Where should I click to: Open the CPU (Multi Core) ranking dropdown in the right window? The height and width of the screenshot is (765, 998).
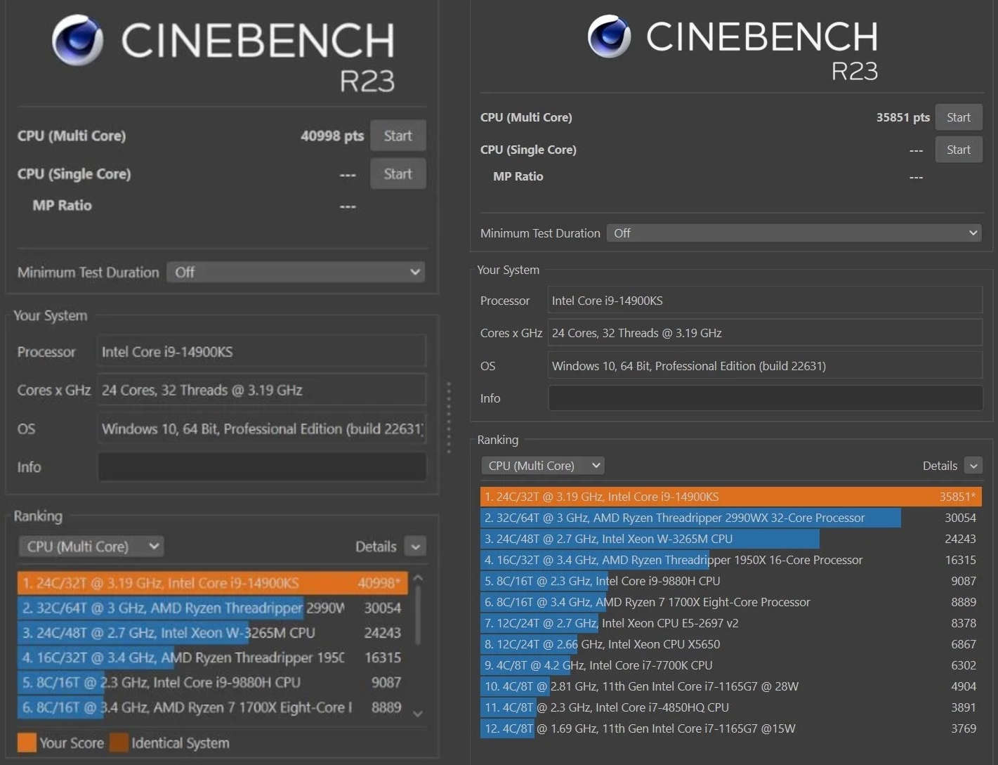542,466
